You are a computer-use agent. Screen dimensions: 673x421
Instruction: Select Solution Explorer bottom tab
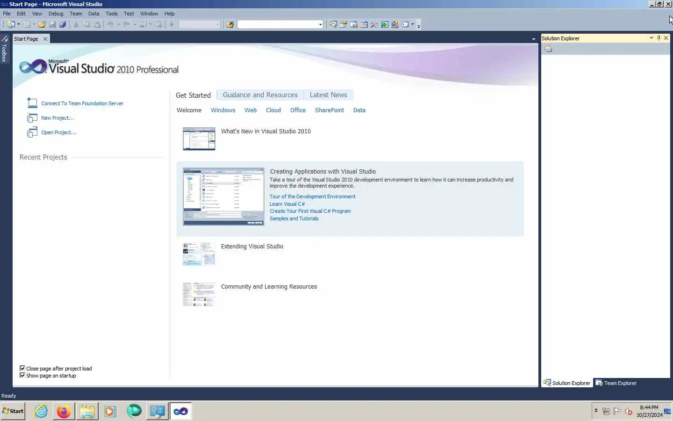[567, 383]
